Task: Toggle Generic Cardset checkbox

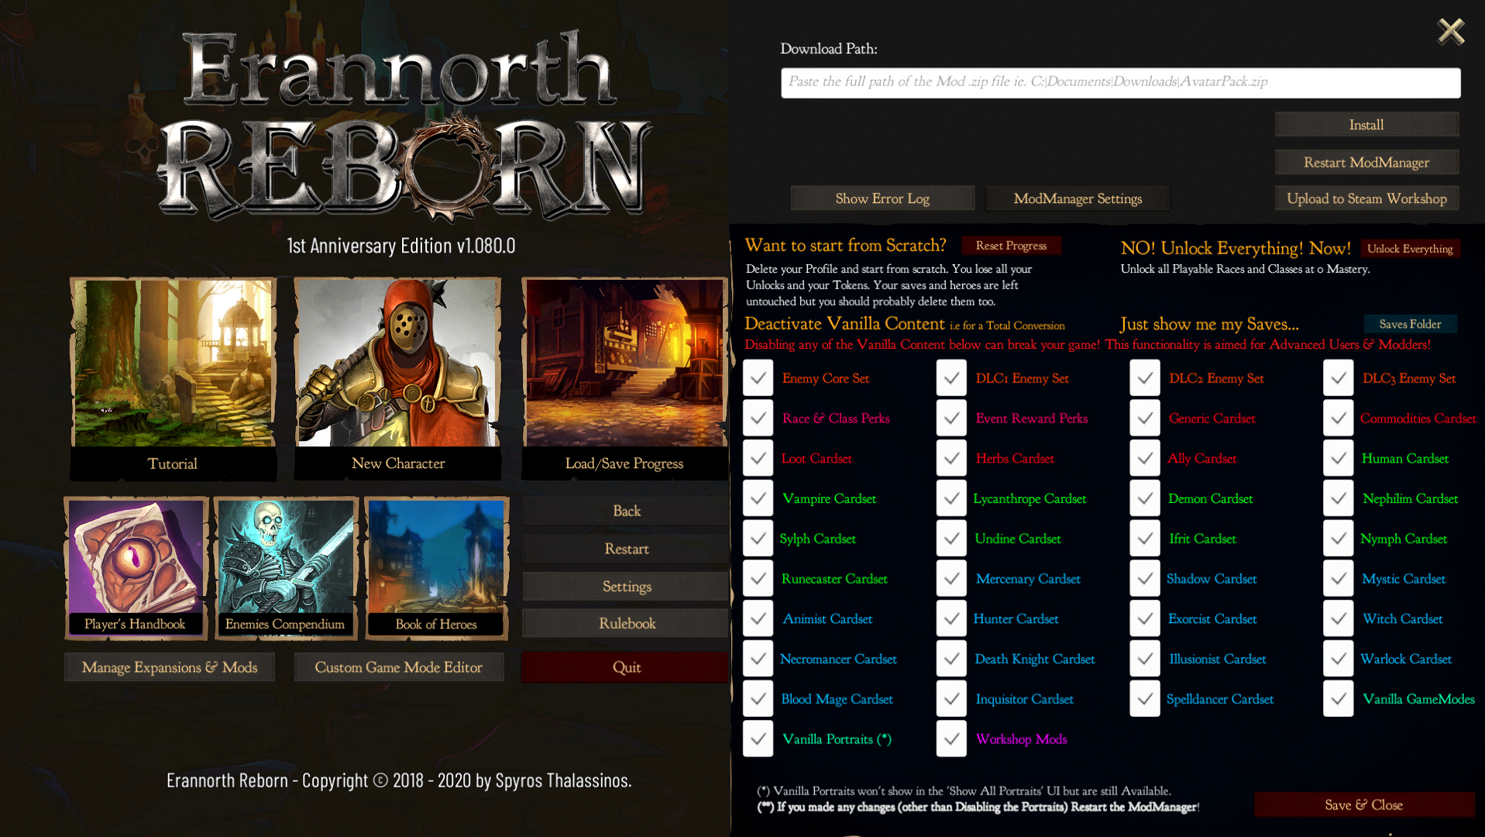Action: 1145,418
